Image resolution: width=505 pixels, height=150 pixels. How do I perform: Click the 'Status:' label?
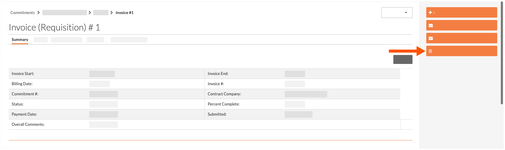coord(17,104)
